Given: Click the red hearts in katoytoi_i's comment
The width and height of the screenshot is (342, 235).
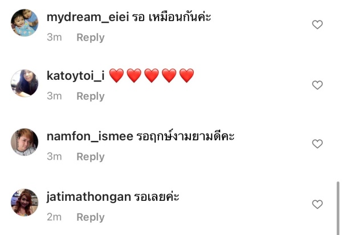Looking at the screenshot, I should (152, 75).
